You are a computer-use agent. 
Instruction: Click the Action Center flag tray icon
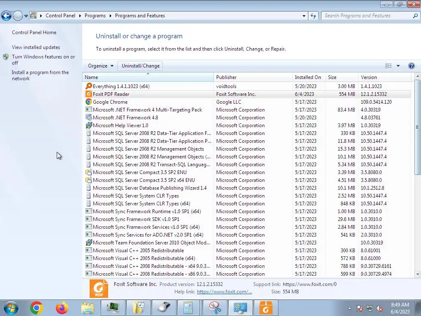(x=359, y=309)
